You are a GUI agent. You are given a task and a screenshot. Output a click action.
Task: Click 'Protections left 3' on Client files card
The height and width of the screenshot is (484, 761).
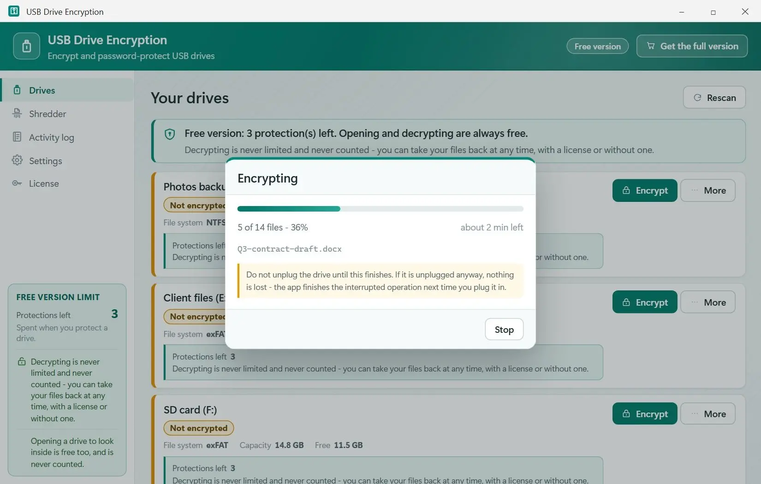click(204, 357)
